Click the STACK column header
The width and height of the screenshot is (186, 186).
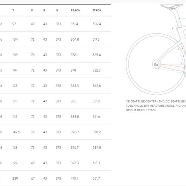tap(97, 10)
